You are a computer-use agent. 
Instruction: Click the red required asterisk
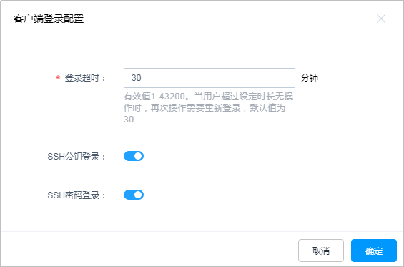pyautogui.click(x=58, y=77)
